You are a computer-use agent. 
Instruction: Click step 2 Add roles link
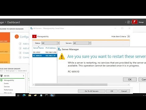point(26,44)
